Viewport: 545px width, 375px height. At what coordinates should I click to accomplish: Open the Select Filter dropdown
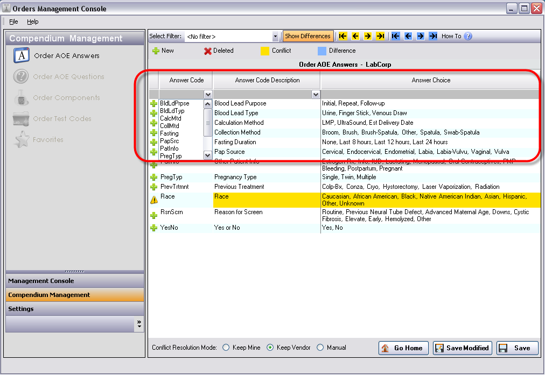tap(275, 37)
